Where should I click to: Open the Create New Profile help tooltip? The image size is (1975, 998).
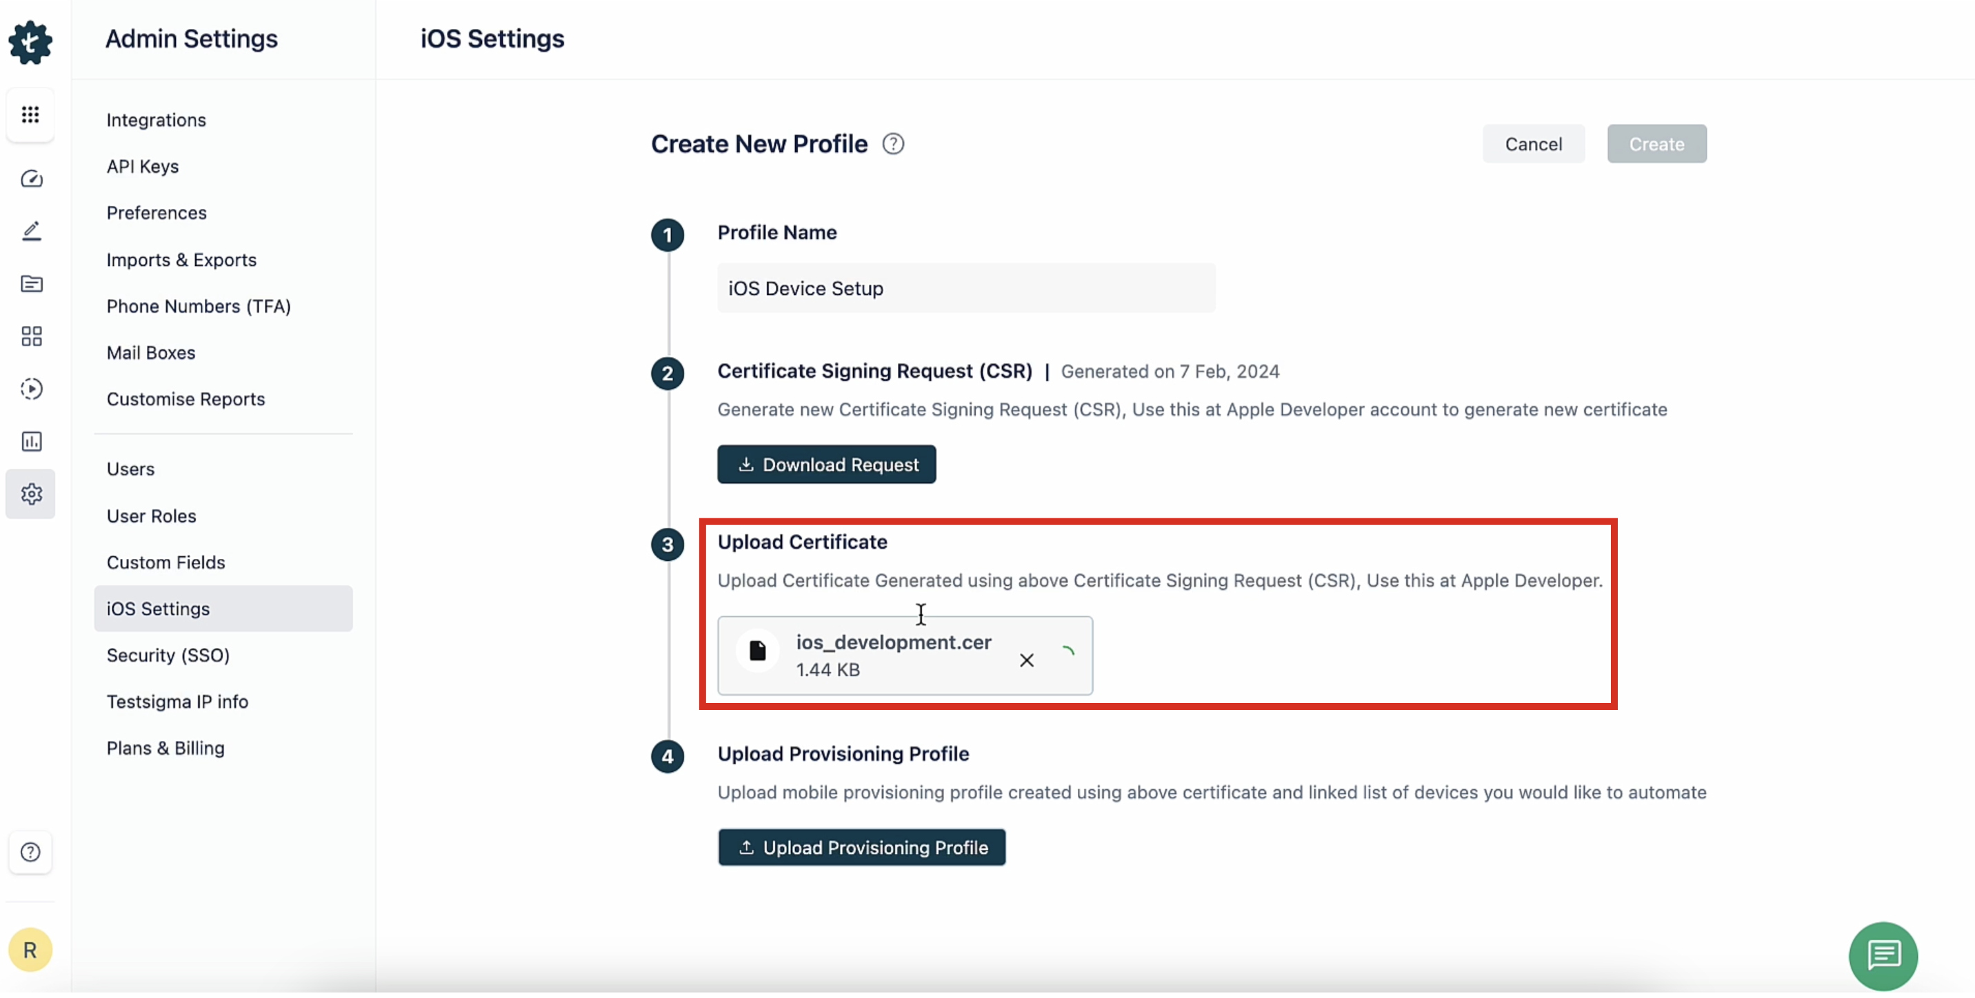(x=893, y=143)
